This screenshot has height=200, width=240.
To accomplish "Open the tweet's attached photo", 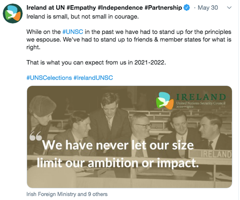I will click(x=129, y=137).
